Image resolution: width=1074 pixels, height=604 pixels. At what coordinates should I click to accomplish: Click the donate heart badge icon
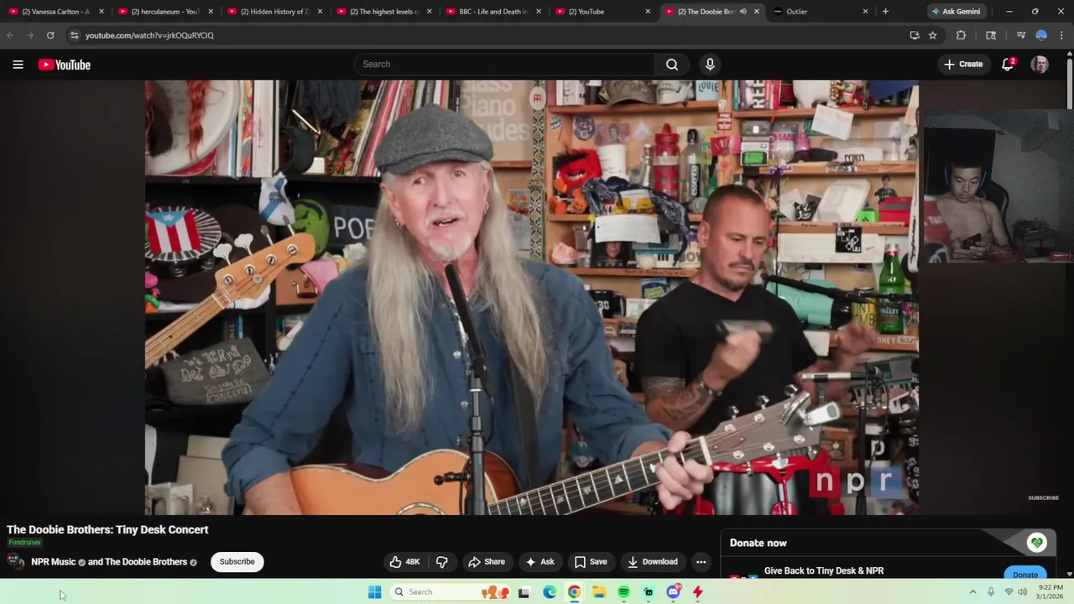pyautogui.click(x=1037, y=543)
